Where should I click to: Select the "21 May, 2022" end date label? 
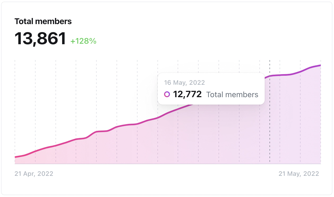point(299,174)
